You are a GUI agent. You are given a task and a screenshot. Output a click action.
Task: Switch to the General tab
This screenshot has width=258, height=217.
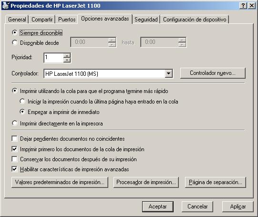point(17,20)
